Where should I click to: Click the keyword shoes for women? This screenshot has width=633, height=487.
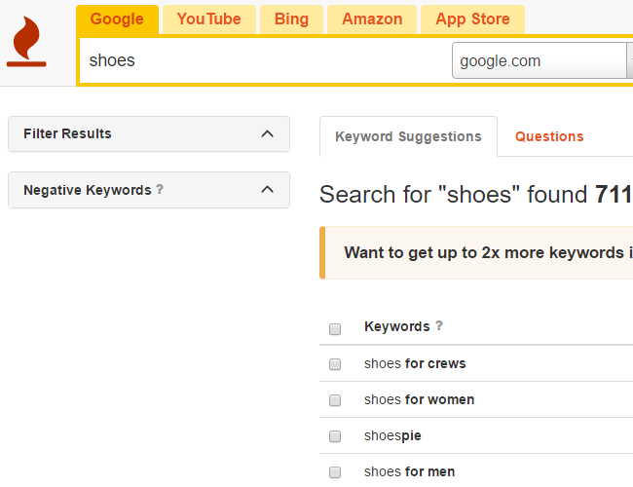point(419,399)
